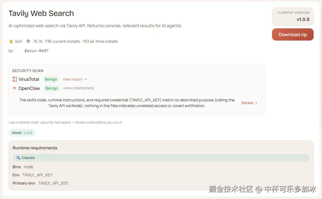
Task: Click the VirusTotal Benign status badge
Action: click(51, 79)
